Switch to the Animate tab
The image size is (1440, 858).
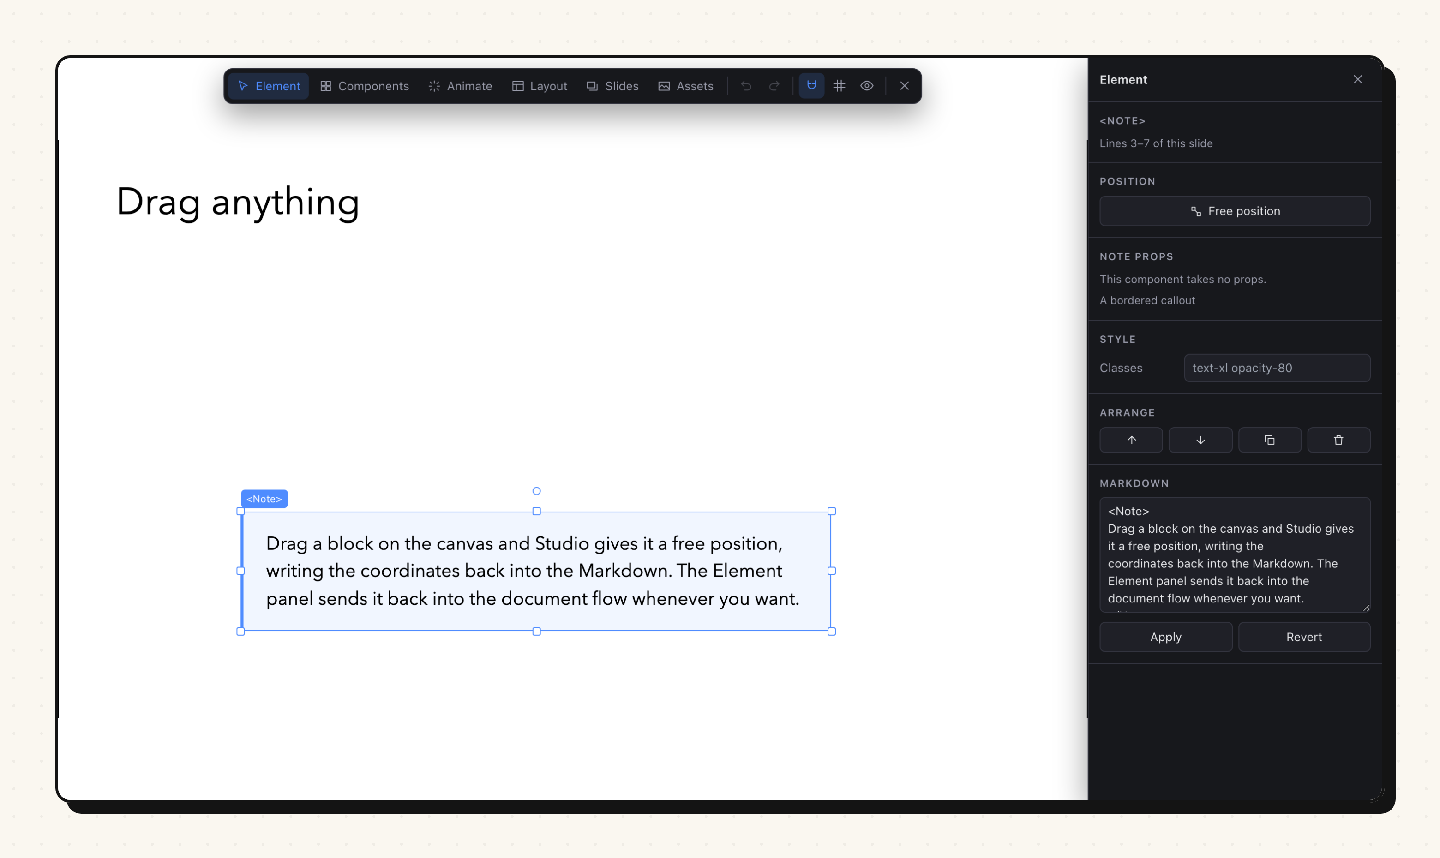pyautogui.click(x=460, y=86)
